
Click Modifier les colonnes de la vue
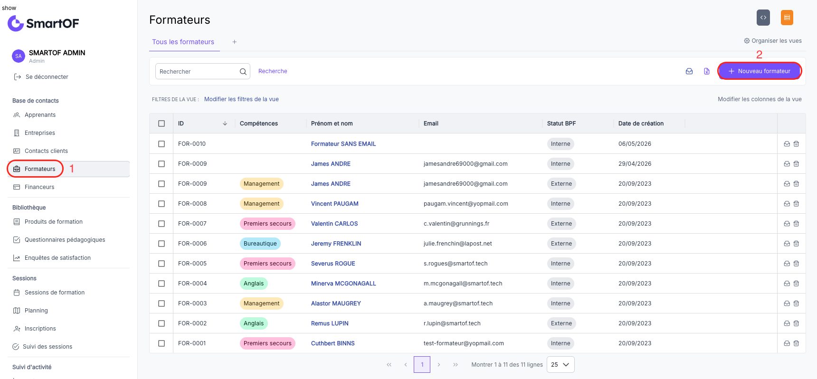pos(760,99)
